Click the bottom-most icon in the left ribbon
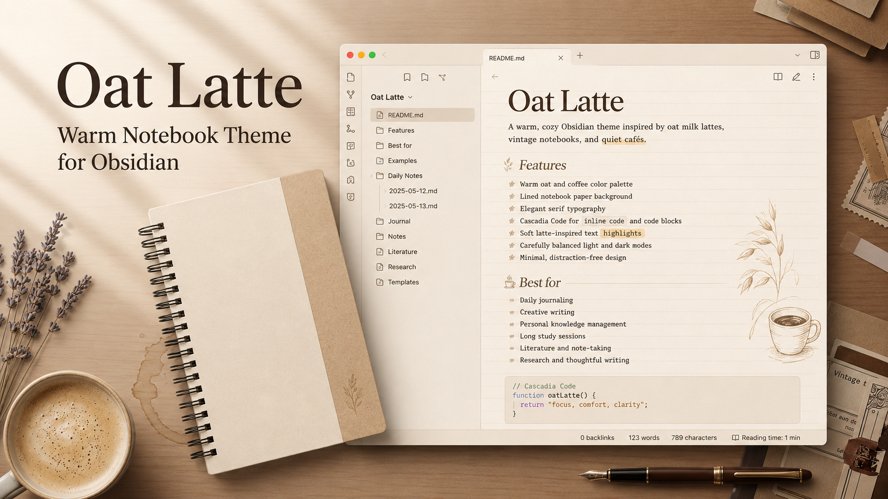The width and height of the screenshot is (888, 499). click(x=351, y=197)
